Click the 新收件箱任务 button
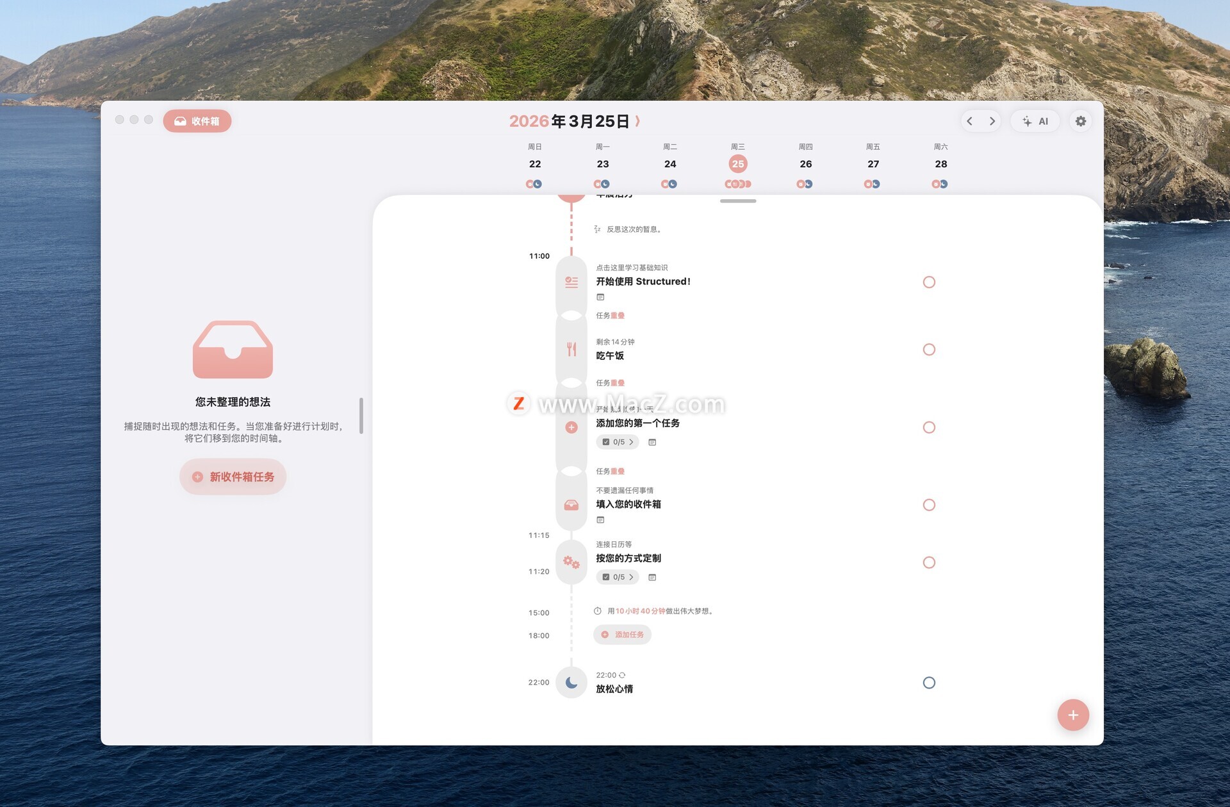Screen dimensions: 1230x807 pos(233,477)
